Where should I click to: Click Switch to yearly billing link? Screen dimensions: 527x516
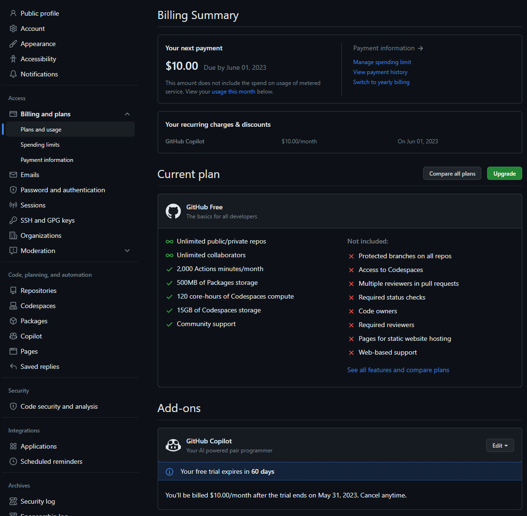point(381,82)
